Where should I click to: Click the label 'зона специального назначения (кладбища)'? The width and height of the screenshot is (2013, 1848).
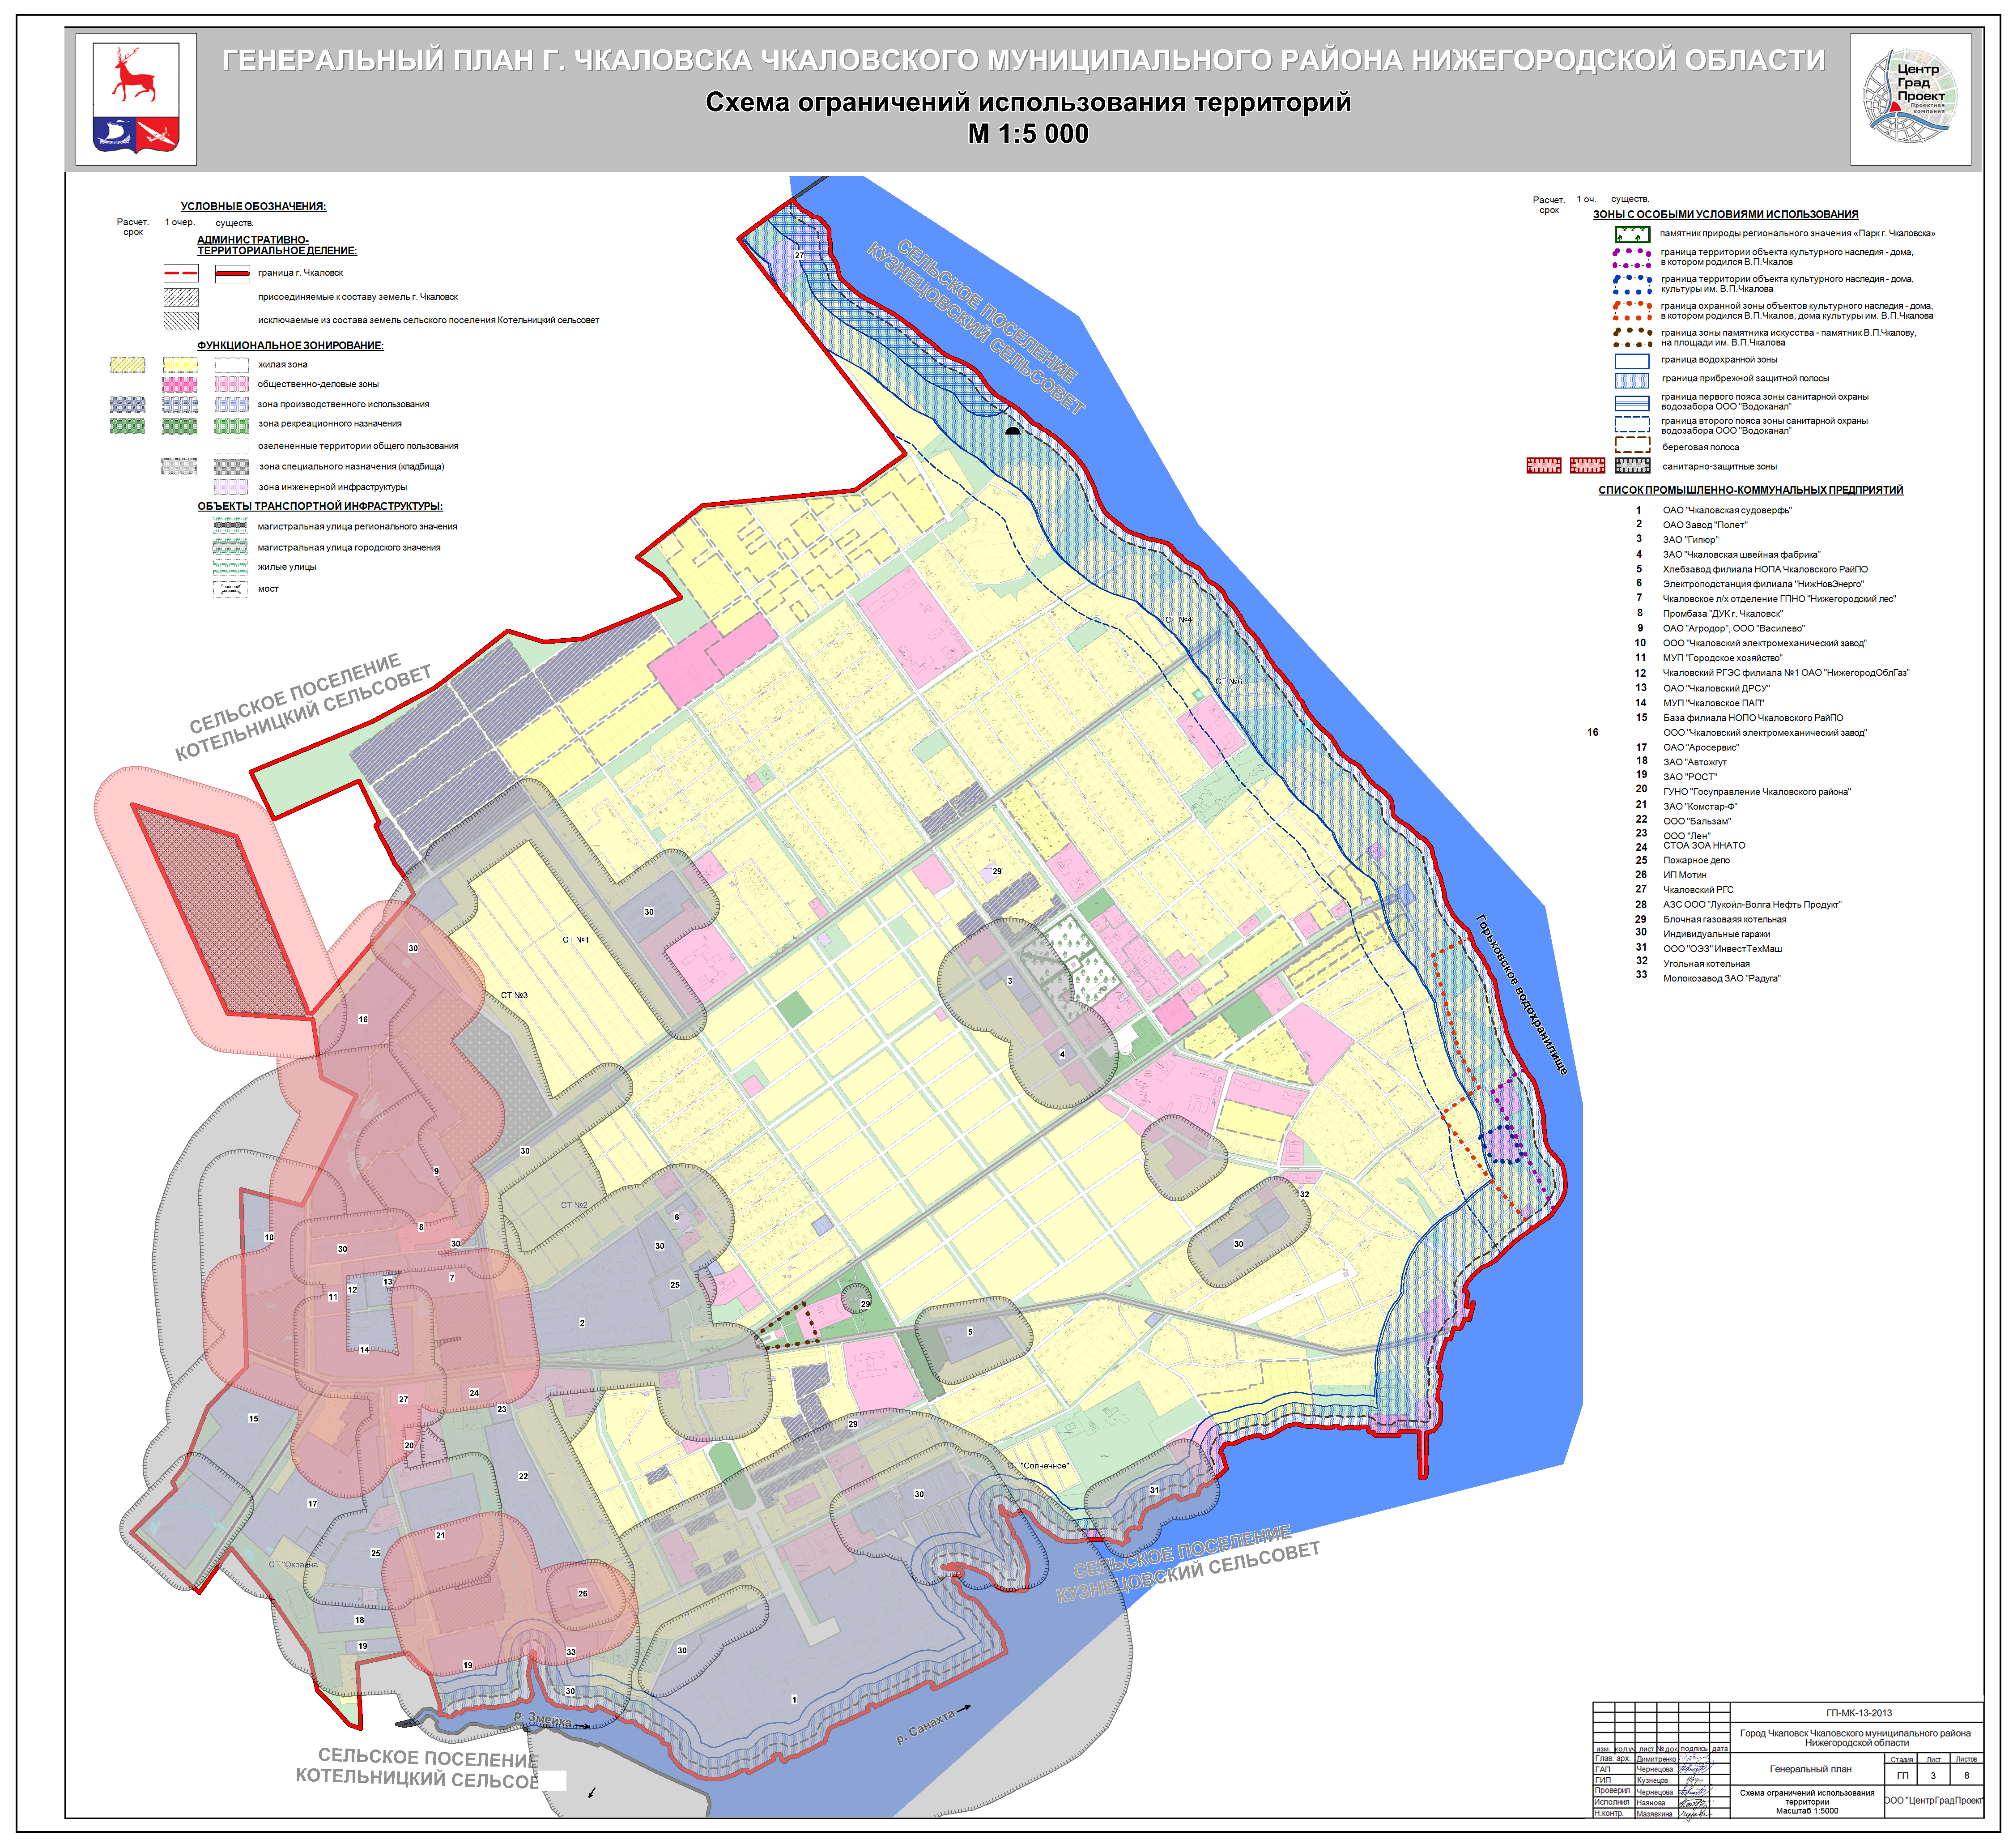pos(351,466)
